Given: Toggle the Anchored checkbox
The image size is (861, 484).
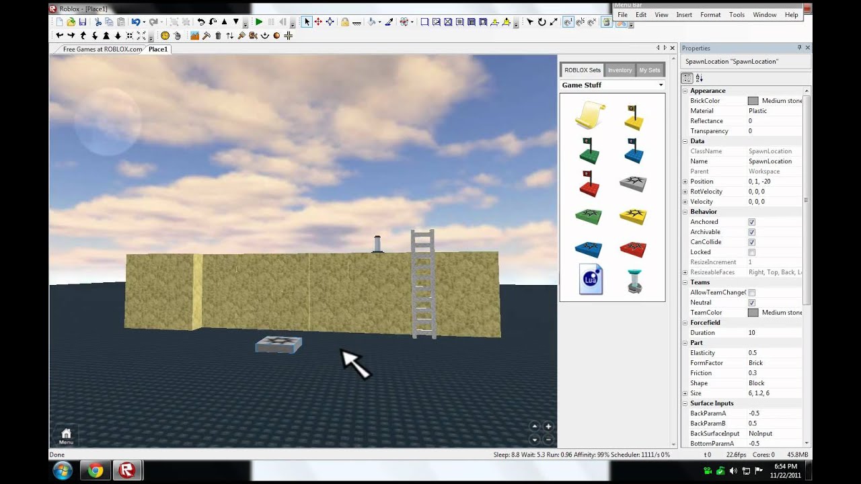Looking at the screenshot, I should click(x=751, y=222).
